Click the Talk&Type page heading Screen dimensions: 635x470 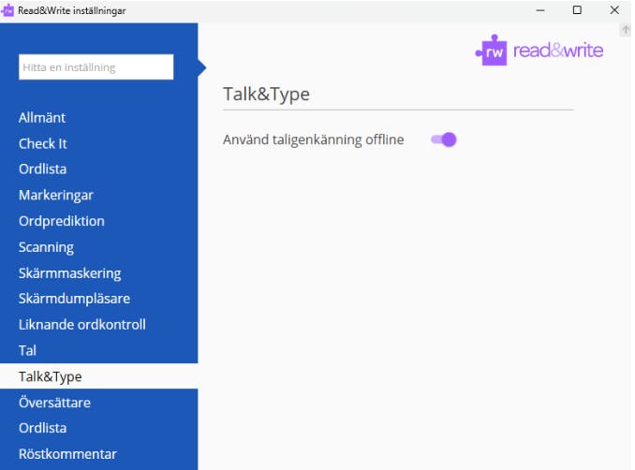[x=266, y=95]
